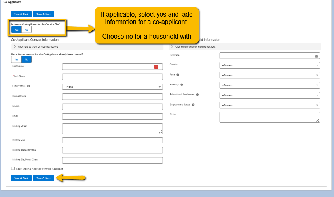Expand the right-side instructions section

pos(172,46)
